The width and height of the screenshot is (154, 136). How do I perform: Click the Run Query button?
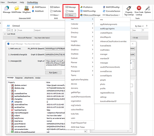click(x=53, y=72)
